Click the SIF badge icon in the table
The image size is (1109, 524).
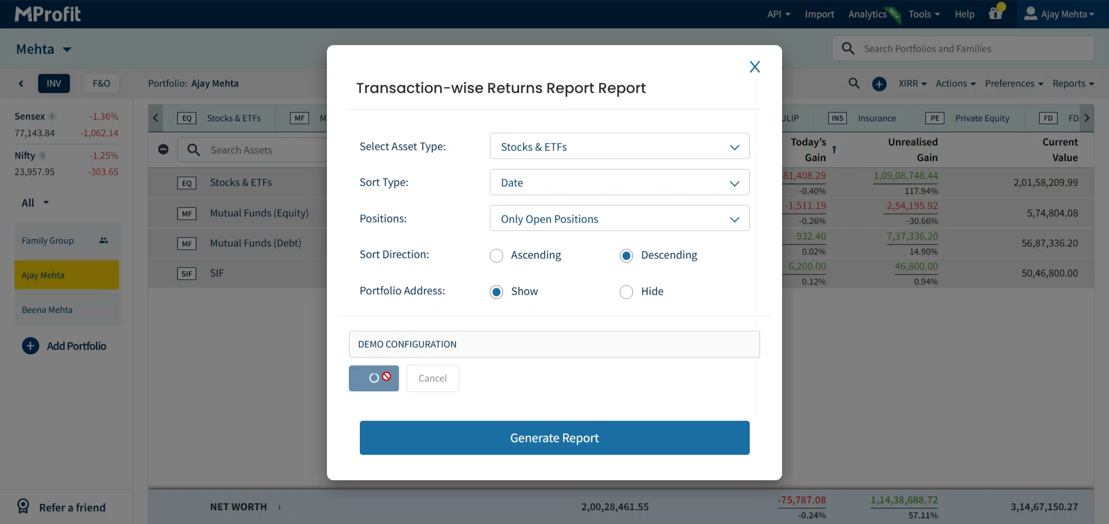click(187, 274)
